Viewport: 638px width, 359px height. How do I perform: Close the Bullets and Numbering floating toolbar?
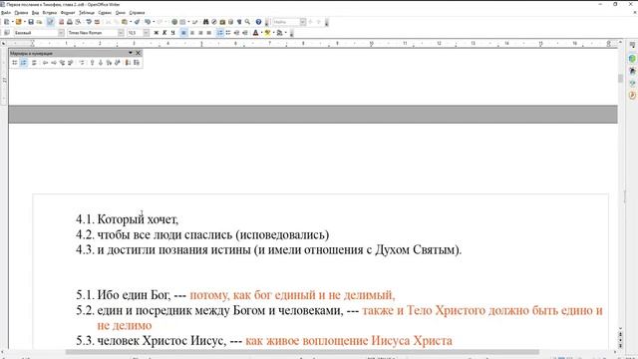click(x=138, y=53)
